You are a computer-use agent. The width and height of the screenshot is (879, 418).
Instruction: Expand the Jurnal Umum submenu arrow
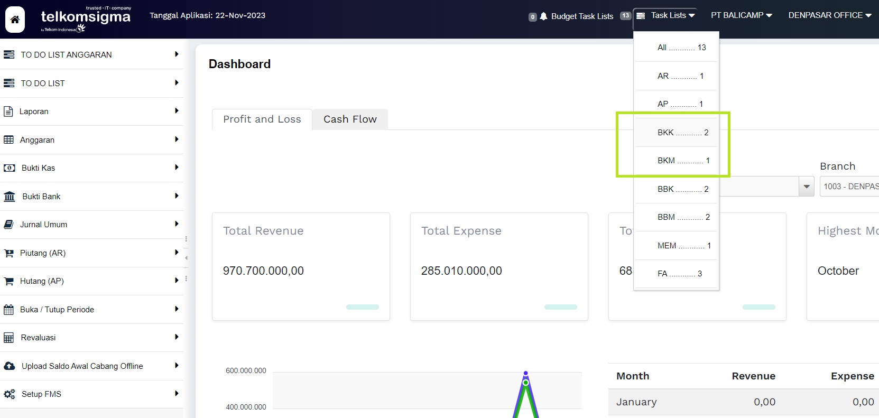(177, 224)
